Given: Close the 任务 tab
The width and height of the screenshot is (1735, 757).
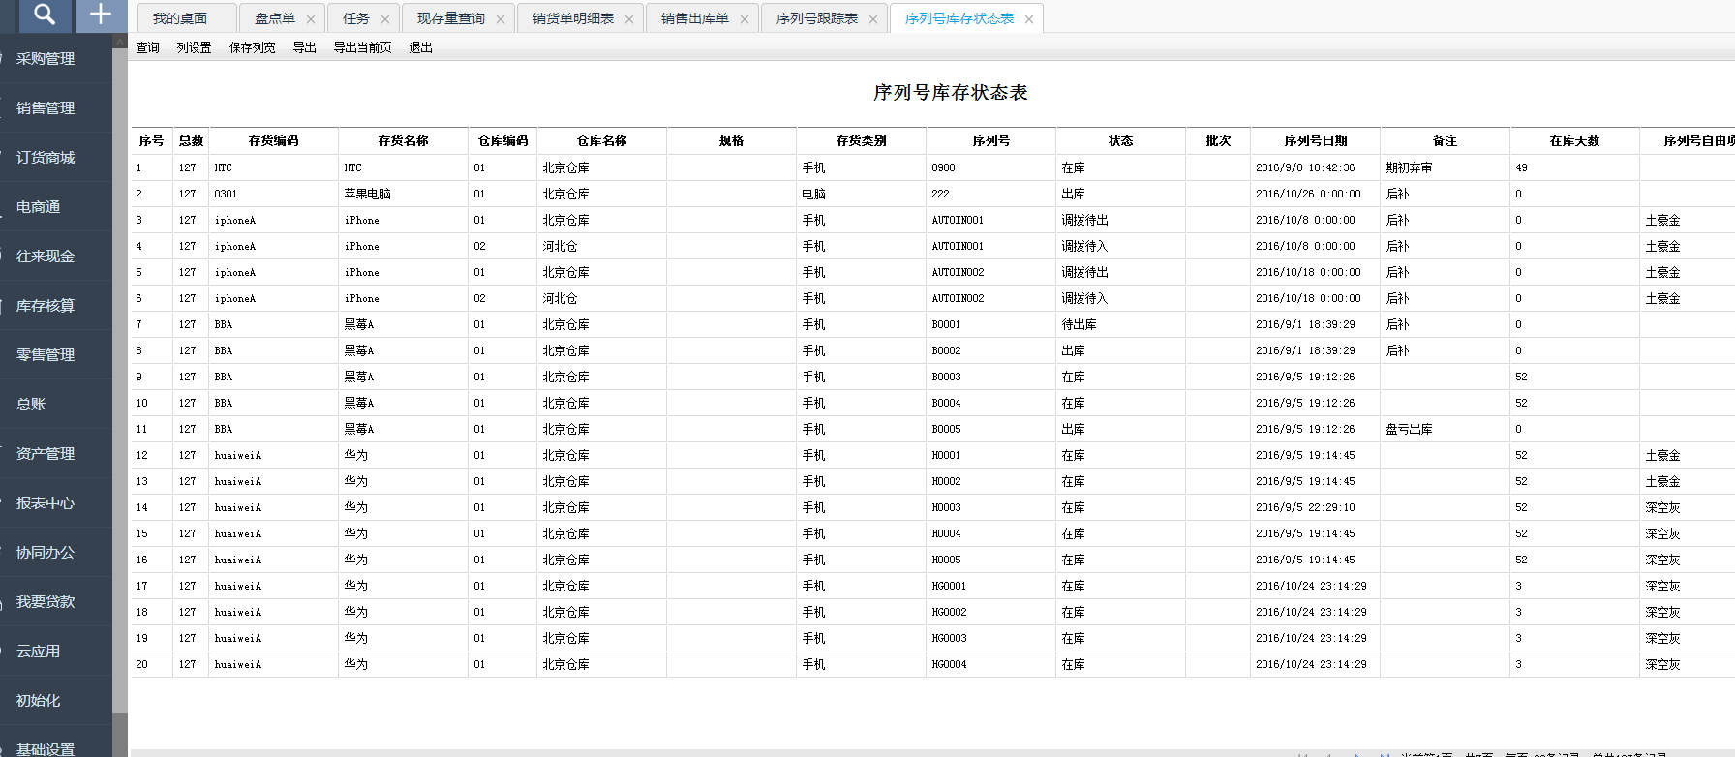Looking at the screenshot, I should pos(385,19).
